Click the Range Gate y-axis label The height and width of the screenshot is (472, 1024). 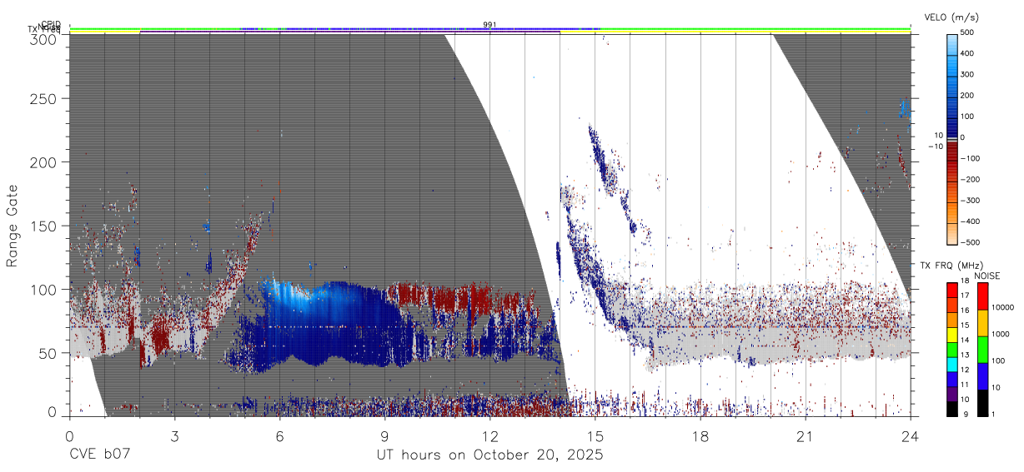[x=13, y=227]
